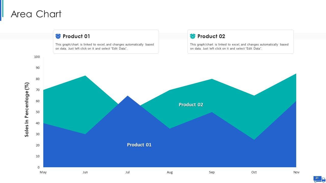326x183 pixels.
Task: Click the white Product 01 label inside chart
Action: click(139, 145)
